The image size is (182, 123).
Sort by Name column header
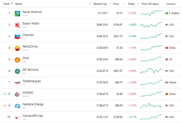pyautogui.click(x=19, y=4)
